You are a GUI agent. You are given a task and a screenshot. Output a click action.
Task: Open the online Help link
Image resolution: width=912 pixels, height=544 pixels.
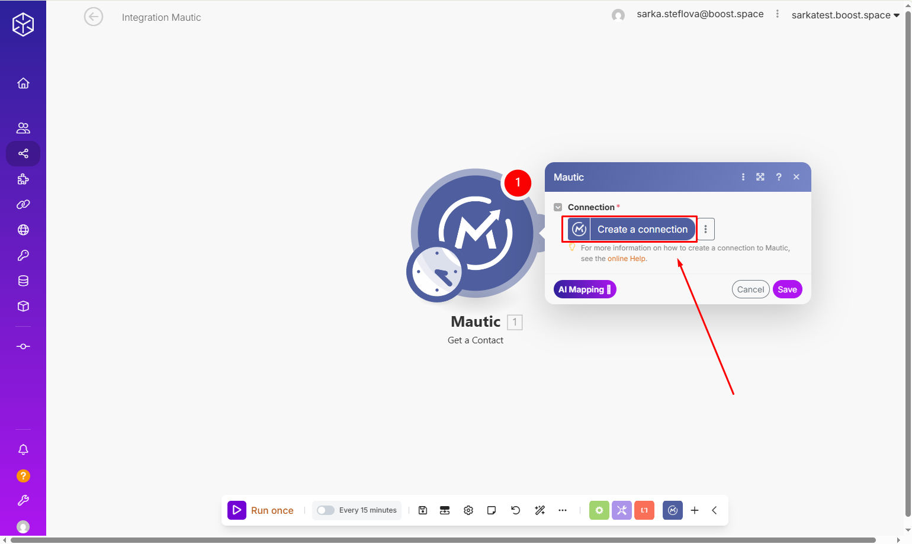tap(627, 259)
